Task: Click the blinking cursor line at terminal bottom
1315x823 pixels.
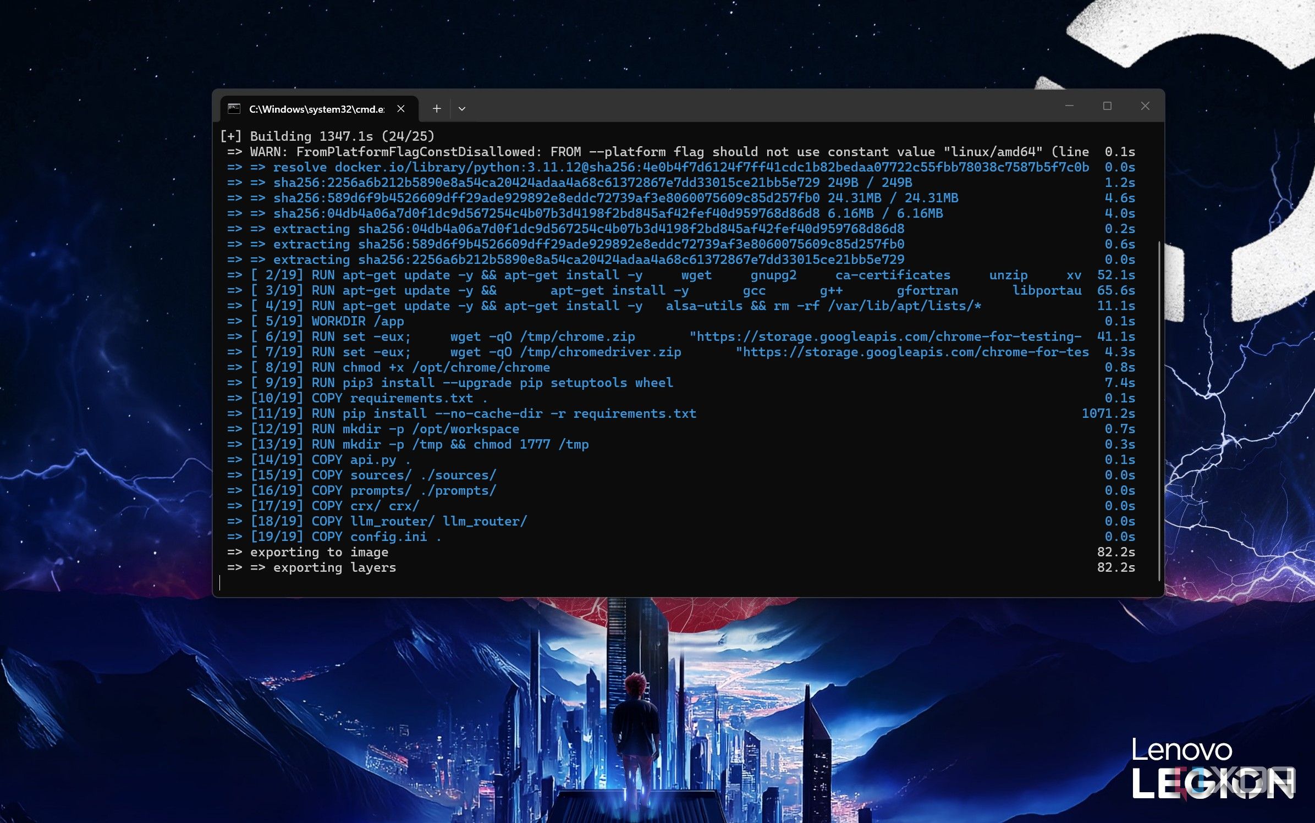Action: click(x=687, y=583)
